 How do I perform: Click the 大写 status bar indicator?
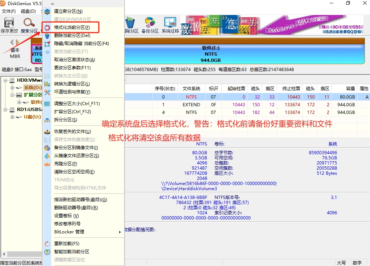pyautogui.click(x=341, y=263)
